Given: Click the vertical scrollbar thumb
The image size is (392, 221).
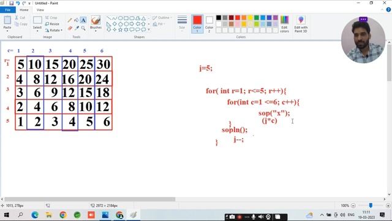Looking at the screenshot, I should [390, 63].
